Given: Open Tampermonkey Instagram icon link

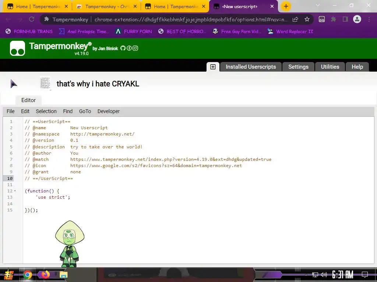Looking at the screenshot, I should (135, 48).
